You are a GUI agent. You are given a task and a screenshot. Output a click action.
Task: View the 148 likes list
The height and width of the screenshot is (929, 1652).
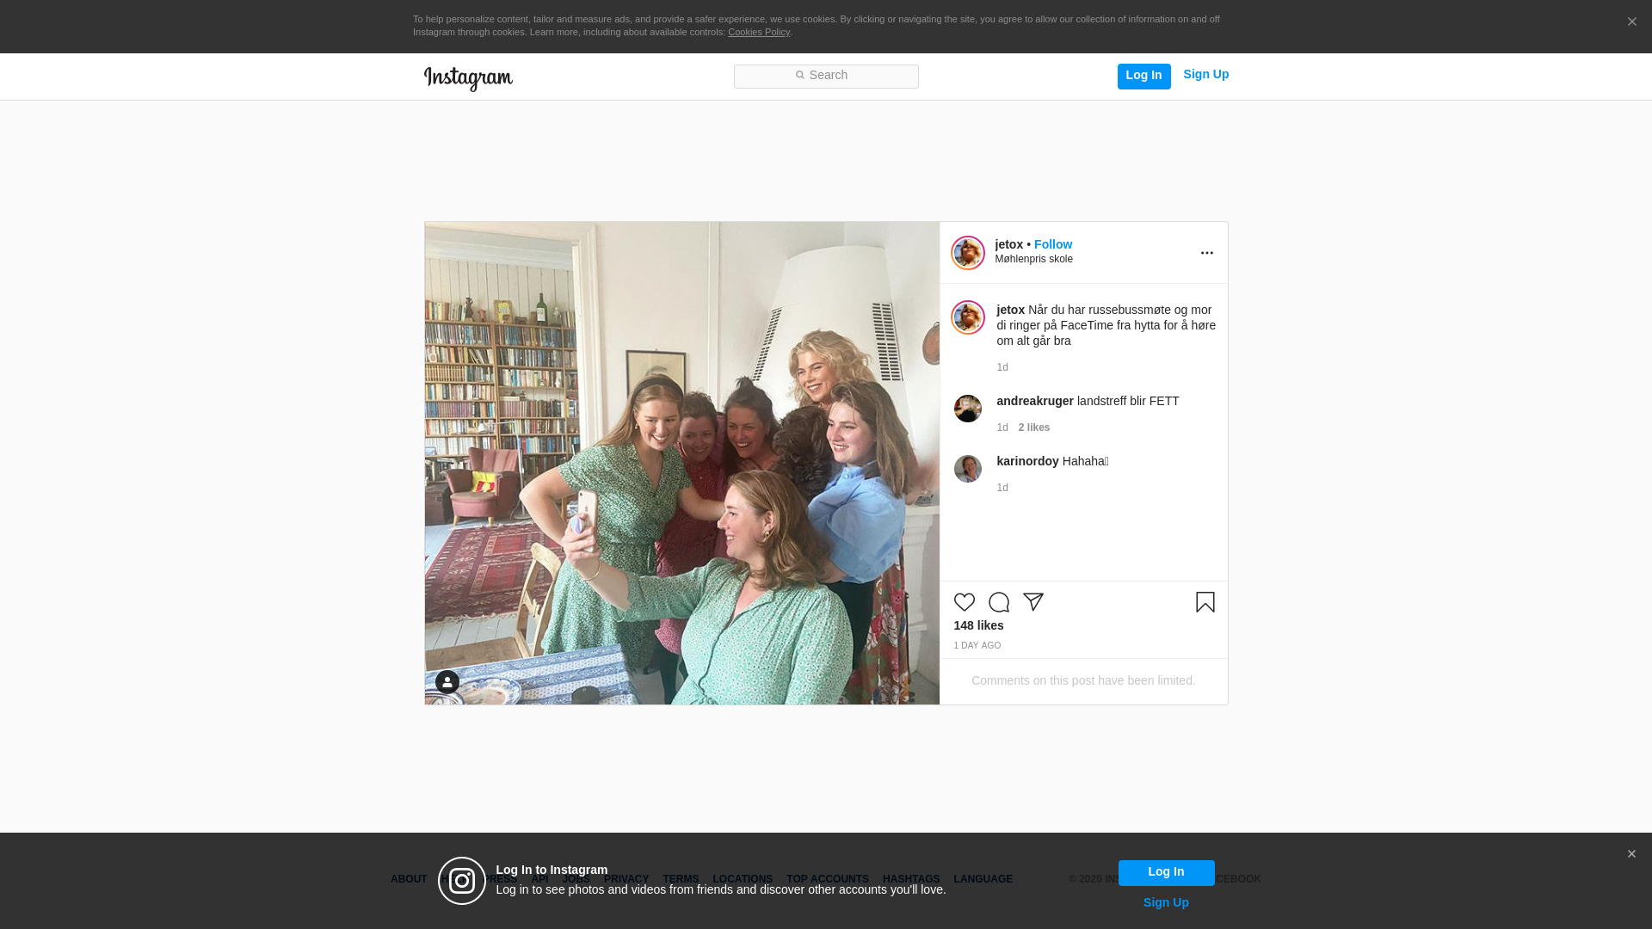(x=978, y=625)
